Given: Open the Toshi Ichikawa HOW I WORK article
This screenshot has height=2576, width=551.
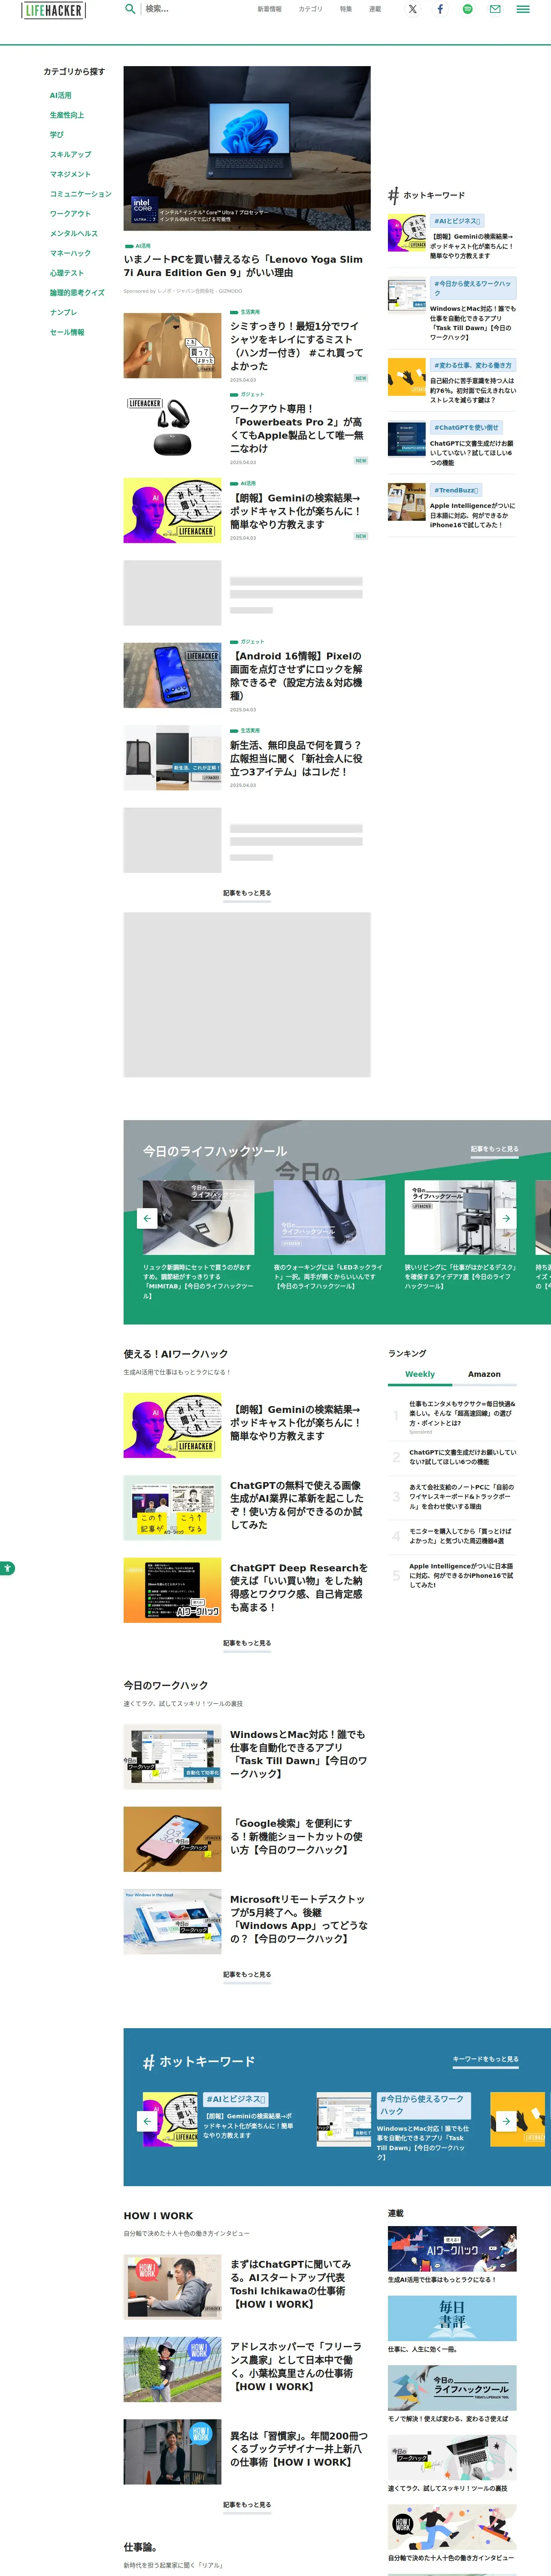Looking at the screenshot, I should 291,2283.
